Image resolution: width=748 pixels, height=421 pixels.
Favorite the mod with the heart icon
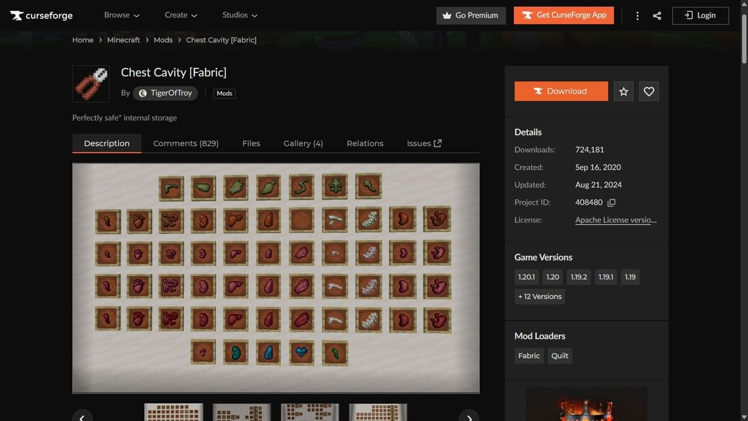(x=649, y=91)
